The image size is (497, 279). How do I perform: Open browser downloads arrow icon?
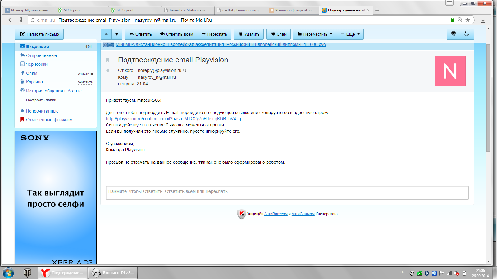point(483,20)
